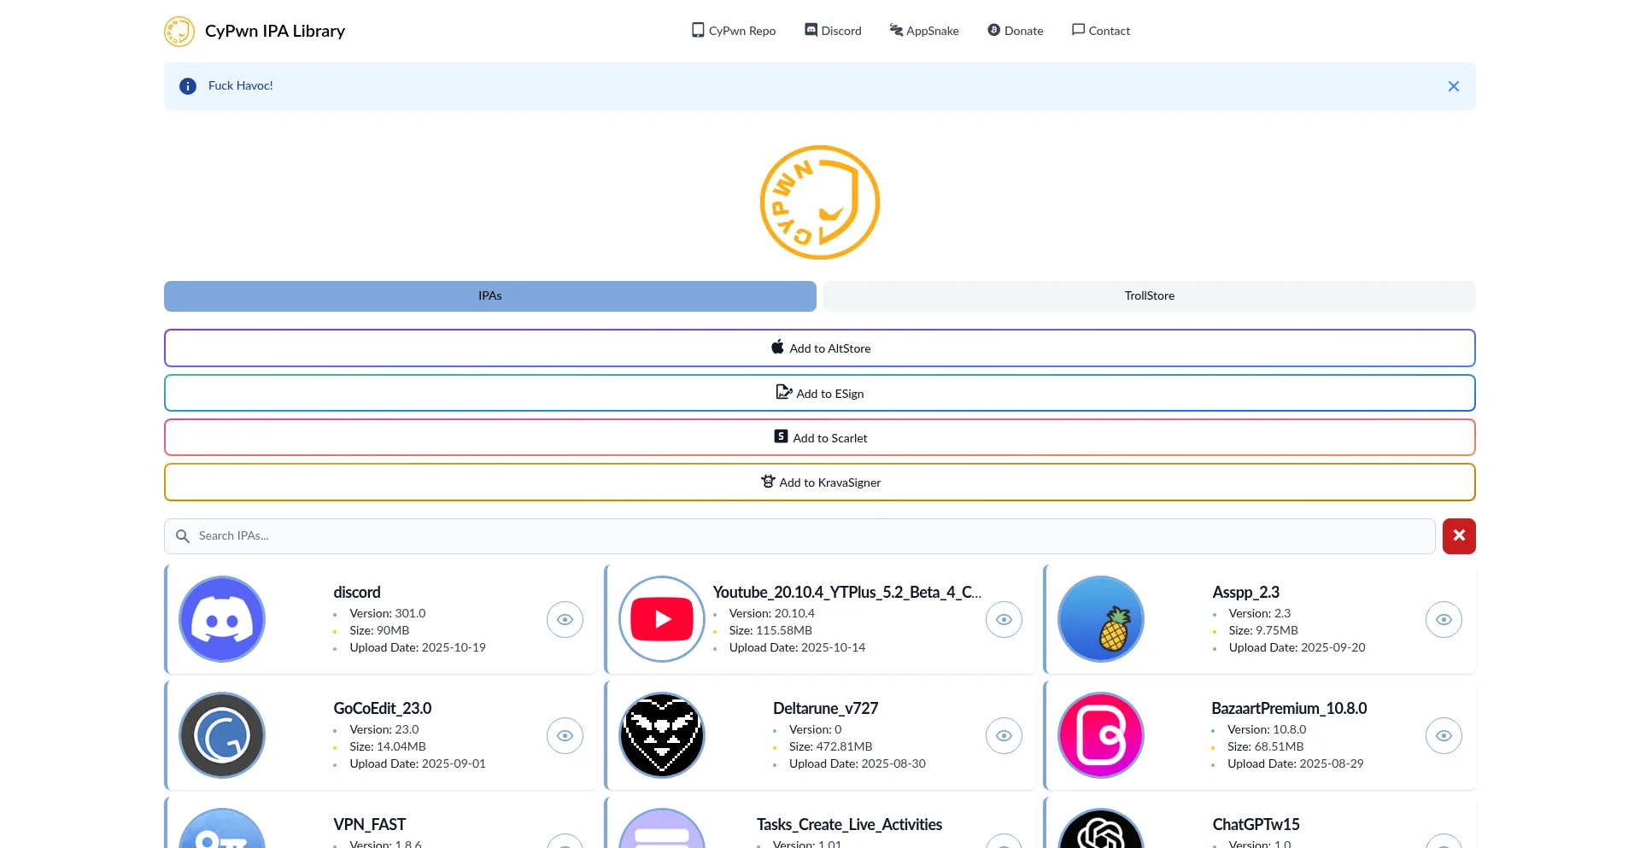Click Add to KravaSigner button
1640x848 pixels.
pyautogui.click(x=819, y=482)
